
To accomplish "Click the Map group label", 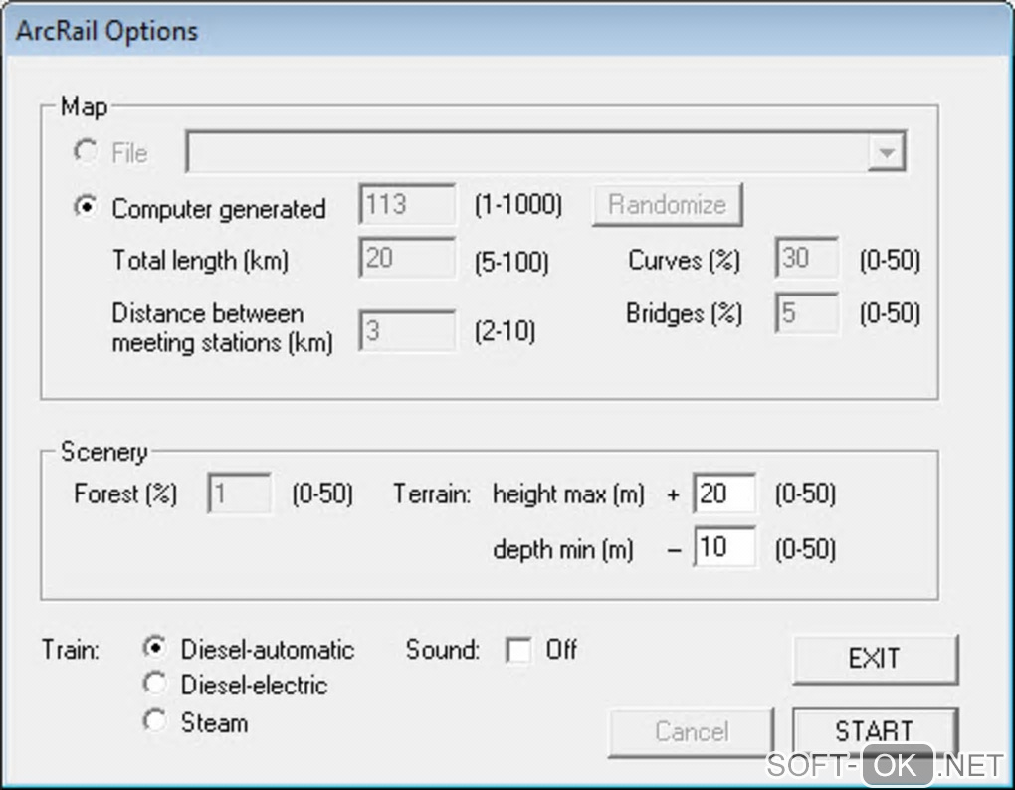I will click(85, 106).
